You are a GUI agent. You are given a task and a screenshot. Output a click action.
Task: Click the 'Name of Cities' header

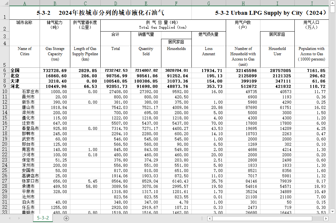tap(25, 51)
